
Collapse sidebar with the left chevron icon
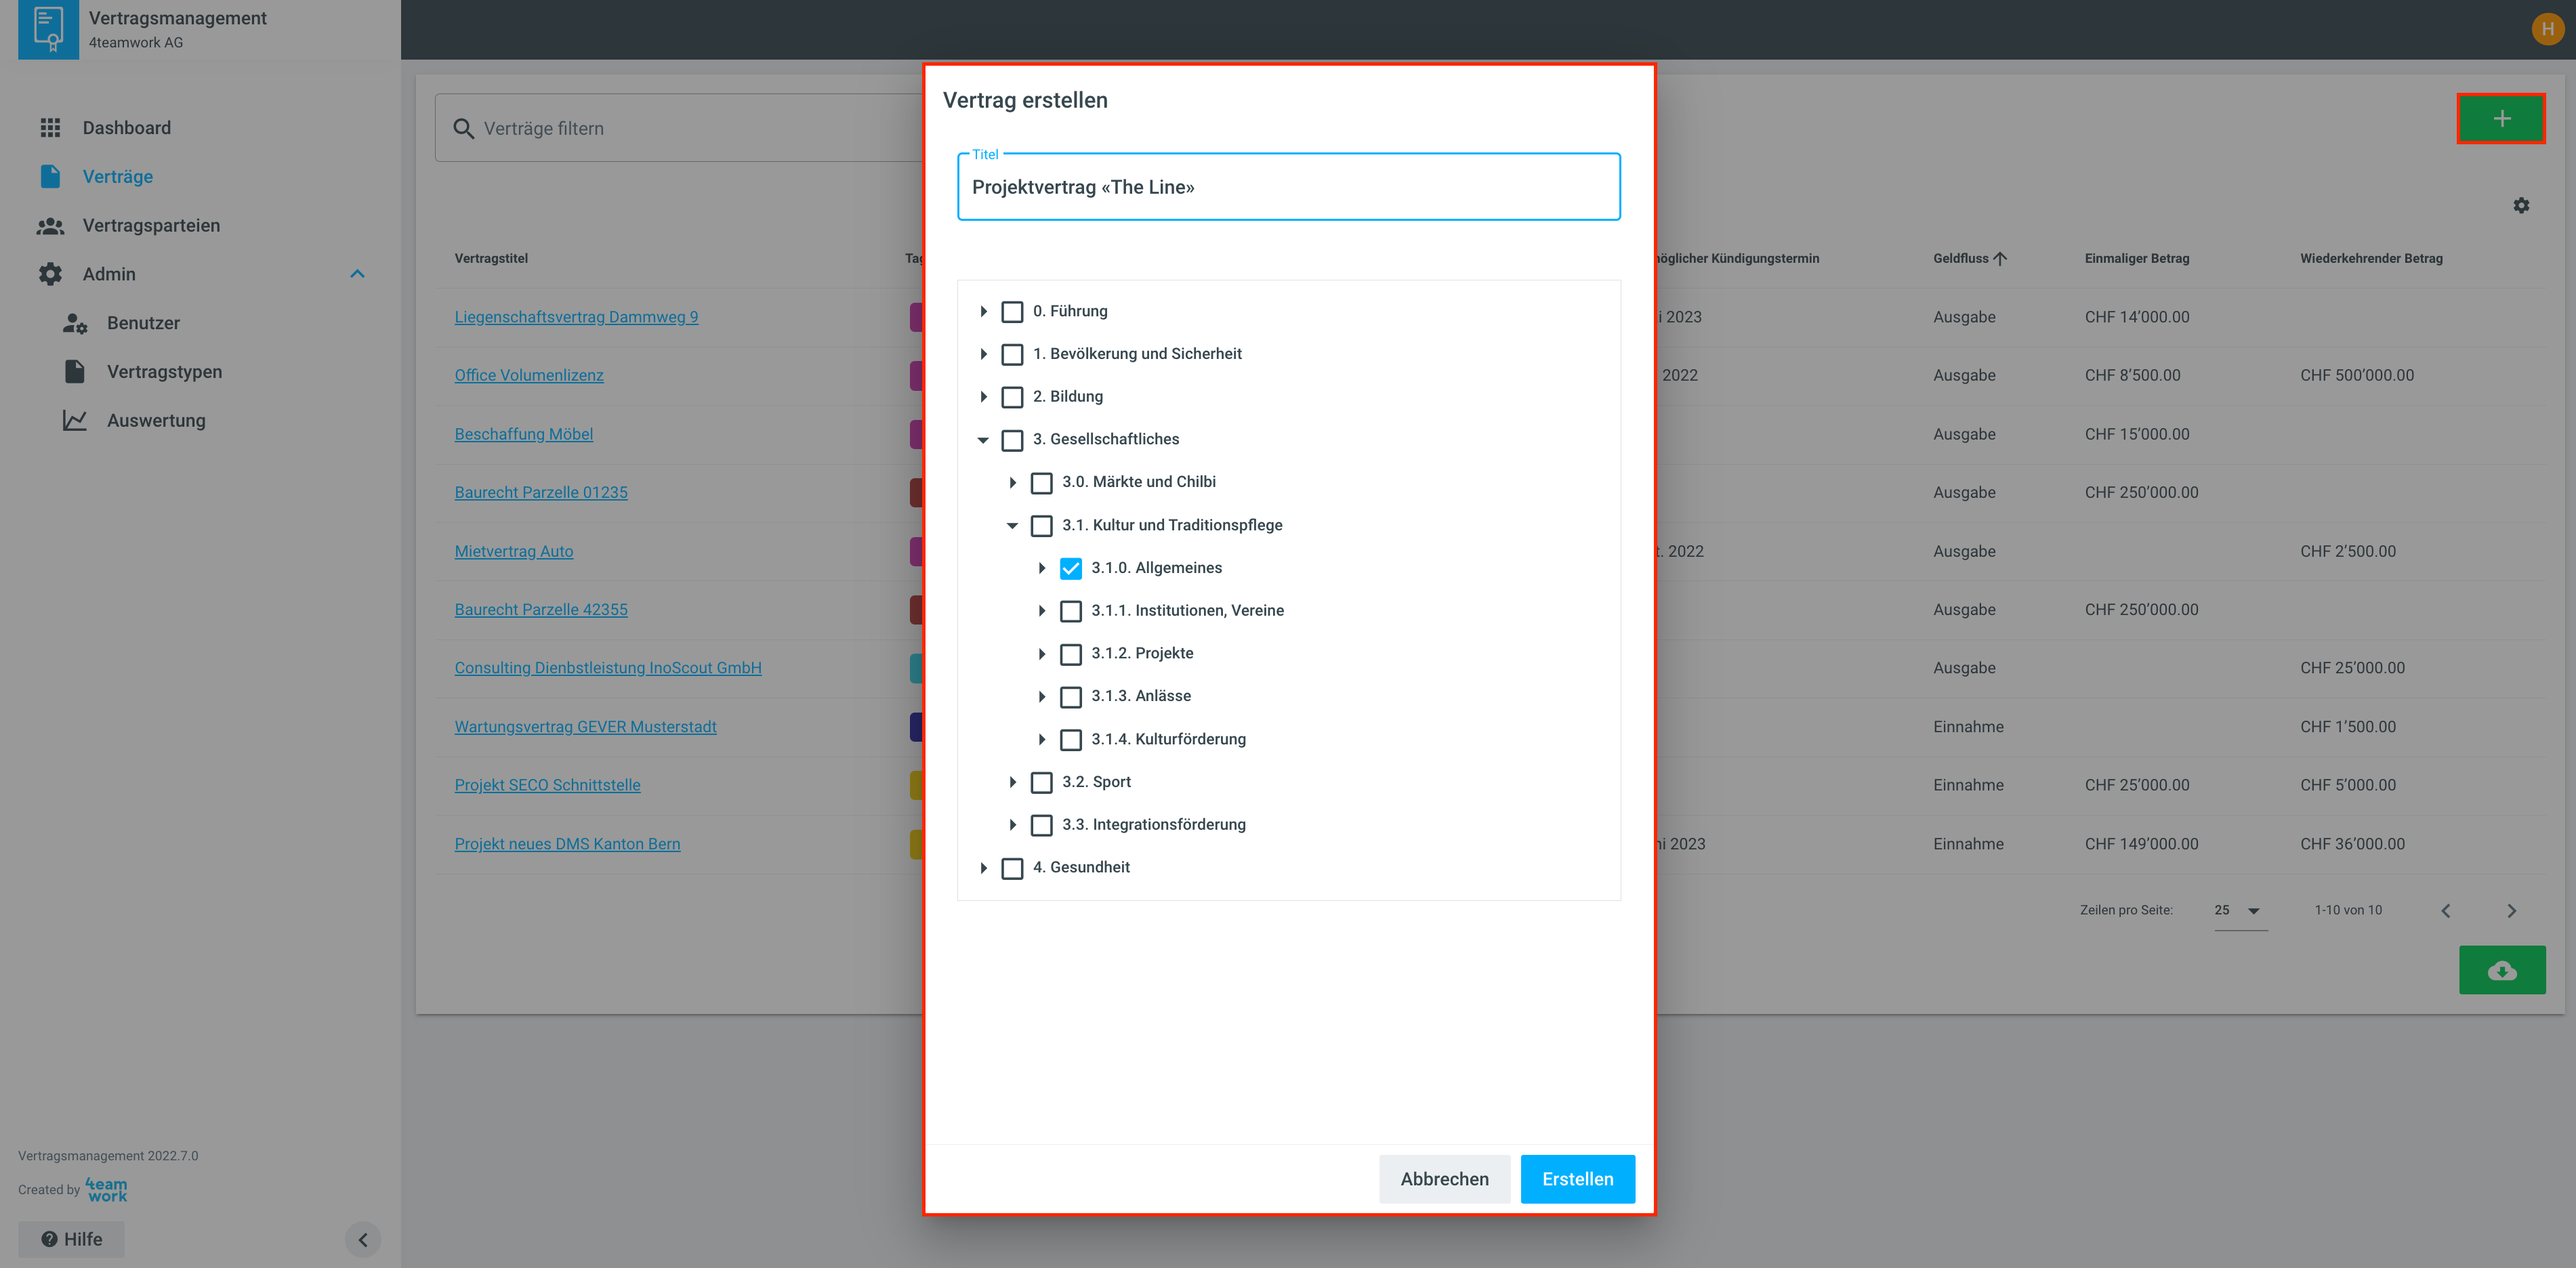pos(363,1239)
